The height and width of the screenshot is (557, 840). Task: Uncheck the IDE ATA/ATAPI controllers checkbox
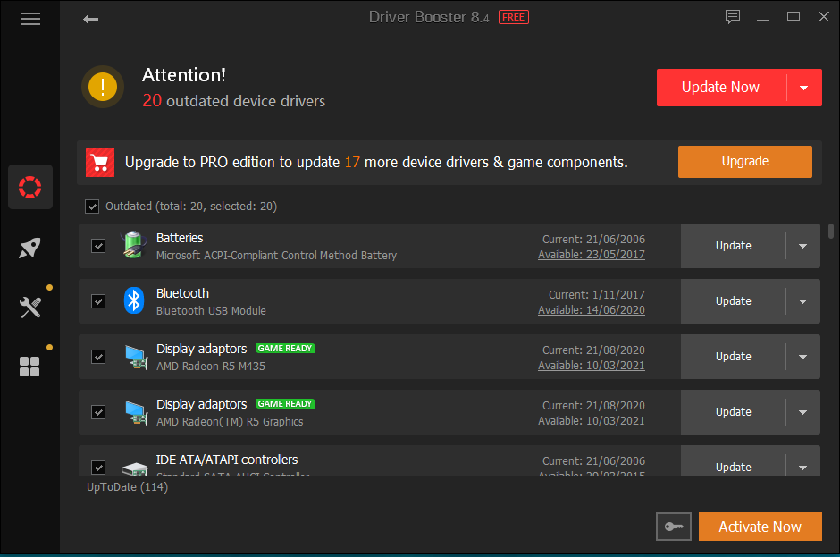98,468
